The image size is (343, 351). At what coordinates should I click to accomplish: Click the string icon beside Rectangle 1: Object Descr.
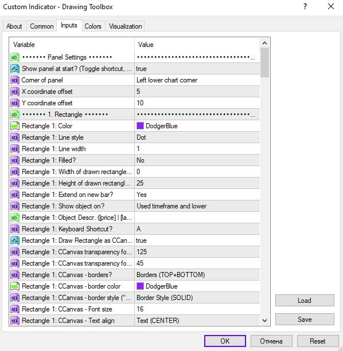[x=15, y=218]
